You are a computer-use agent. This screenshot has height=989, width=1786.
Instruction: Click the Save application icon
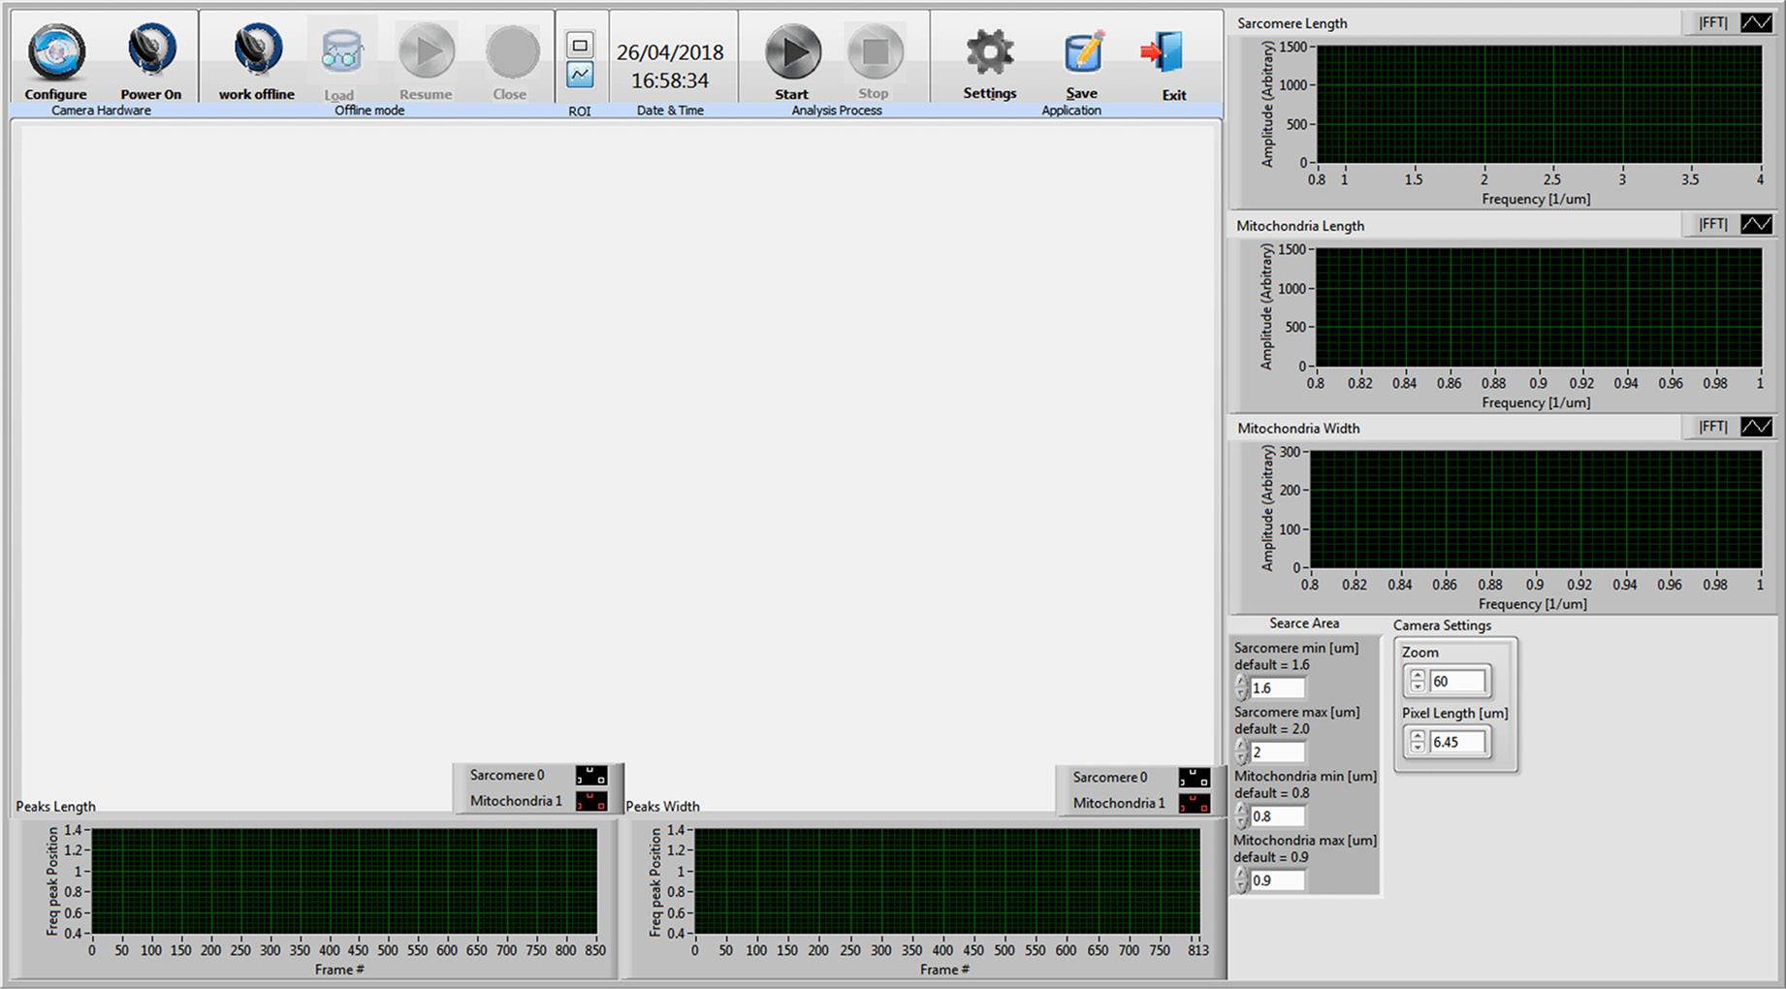[1082, 53]
